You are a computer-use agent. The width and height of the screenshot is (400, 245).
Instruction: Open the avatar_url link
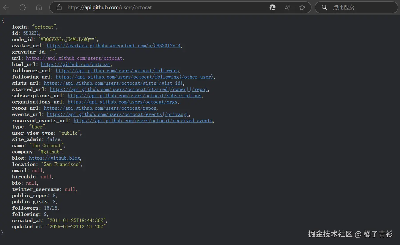pyautogui.click(x=114, y=46)
